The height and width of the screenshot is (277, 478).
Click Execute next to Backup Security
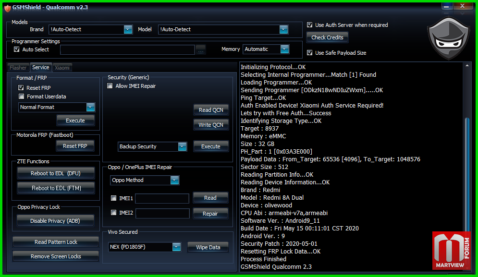pos(210,146)
